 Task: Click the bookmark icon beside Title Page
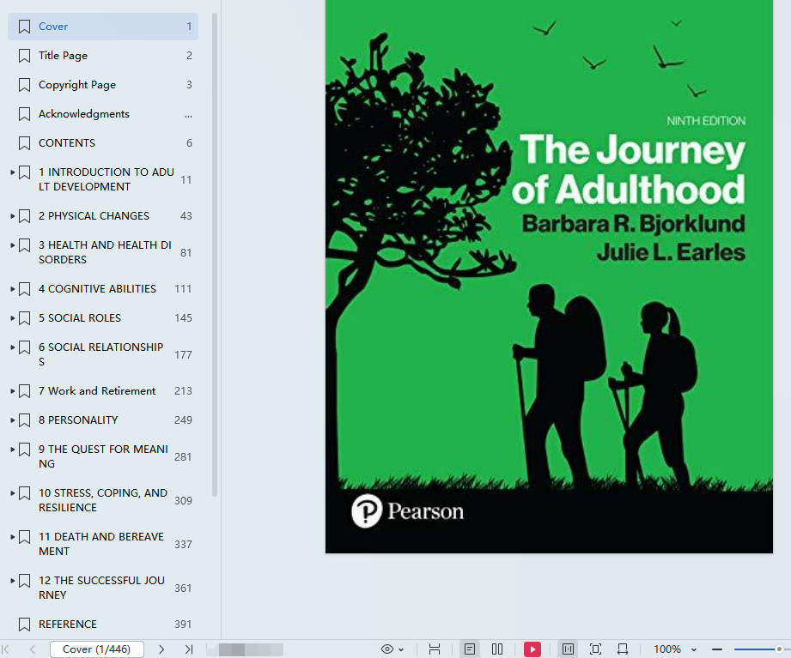pos(24,56)
